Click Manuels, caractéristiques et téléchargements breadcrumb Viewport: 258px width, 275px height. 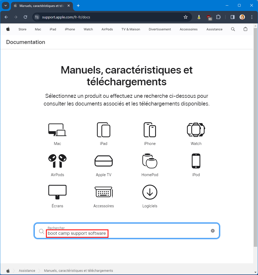[78, 271]
